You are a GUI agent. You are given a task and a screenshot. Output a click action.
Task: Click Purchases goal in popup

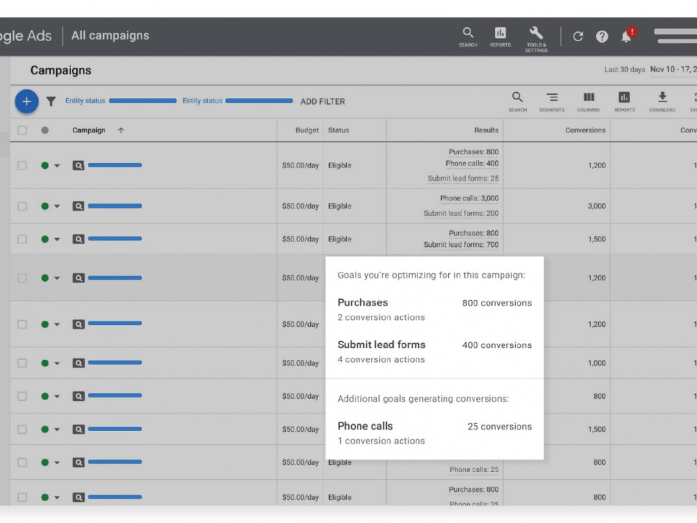(x=362, y=303)
